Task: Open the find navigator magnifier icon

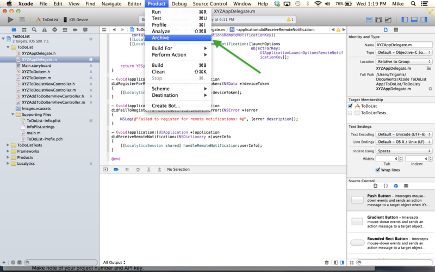Action: click(34, 30)
